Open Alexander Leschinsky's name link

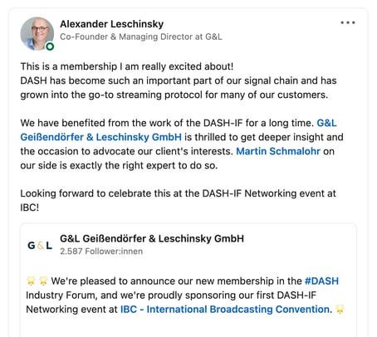click(112, 24)
